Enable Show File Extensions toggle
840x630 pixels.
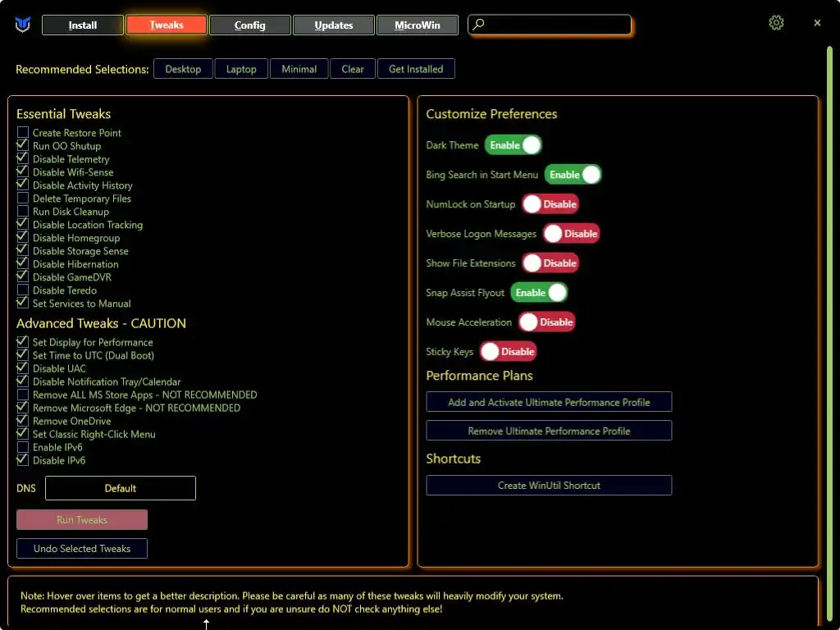(550, 263)
